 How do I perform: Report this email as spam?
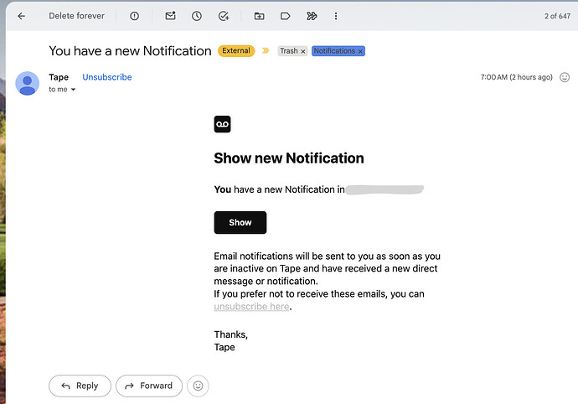click(135, 16)
